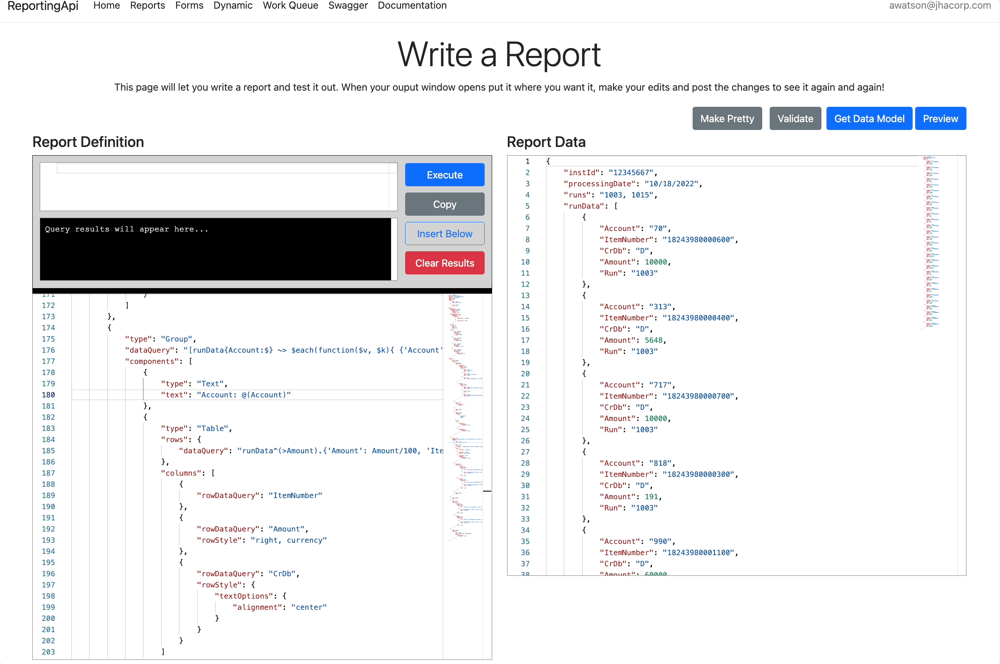
Task: Open the Work Queue page
Action: tap(290, 5)
